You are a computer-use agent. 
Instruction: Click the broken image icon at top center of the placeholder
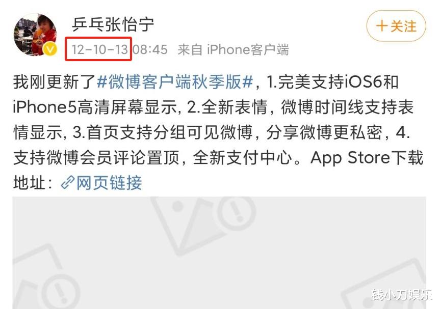[x=203, y=223]
